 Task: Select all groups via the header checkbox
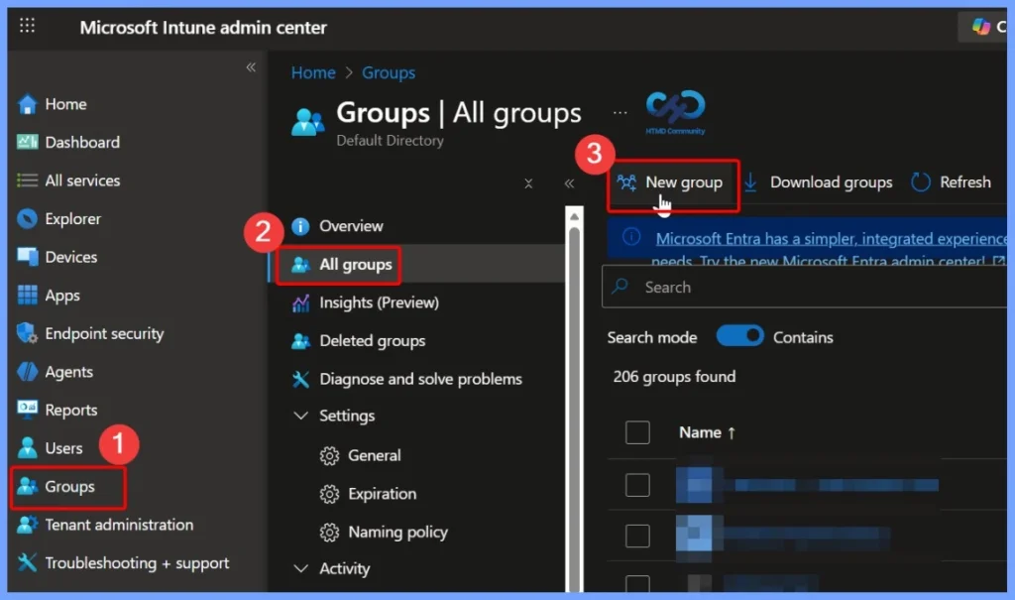pyautogui.click(x=637, y=432)
